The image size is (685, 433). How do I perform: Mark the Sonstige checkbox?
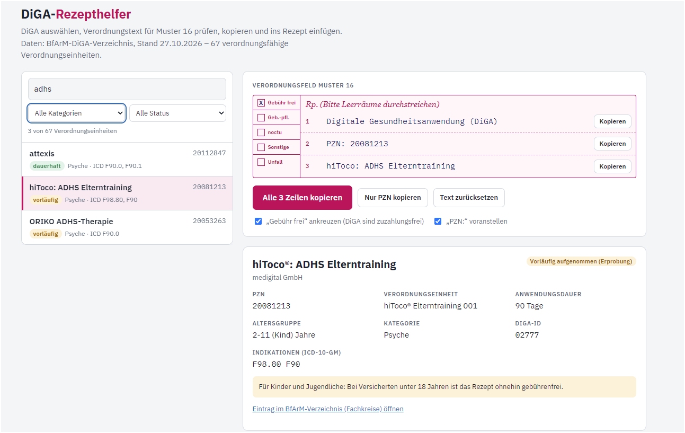click(x=261, y=147)
